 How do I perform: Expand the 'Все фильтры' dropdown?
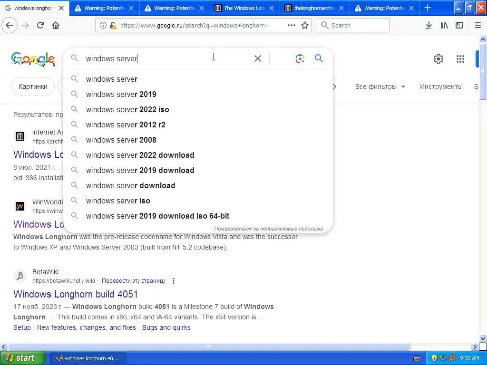[380, 86]
